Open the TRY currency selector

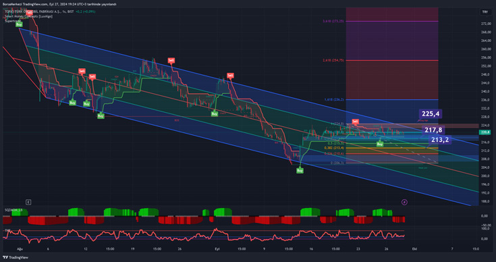(x=485, y=11)
